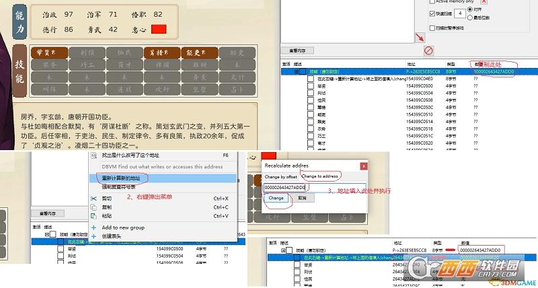Click the gray 酷吏 skill button
The height and width of the screenshot is (288, 538).
tap(237, 53)
